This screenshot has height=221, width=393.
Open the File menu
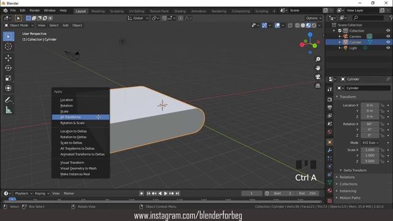pyautogui.click(x=13, y=10)
